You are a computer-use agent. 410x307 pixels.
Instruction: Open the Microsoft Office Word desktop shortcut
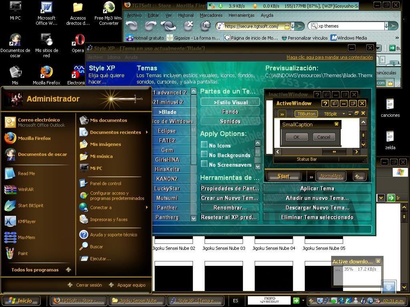(46, 13)
